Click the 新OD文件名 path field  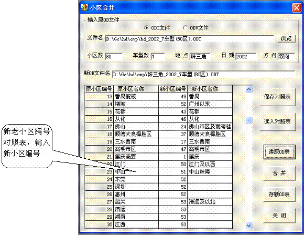pos(203,74)
